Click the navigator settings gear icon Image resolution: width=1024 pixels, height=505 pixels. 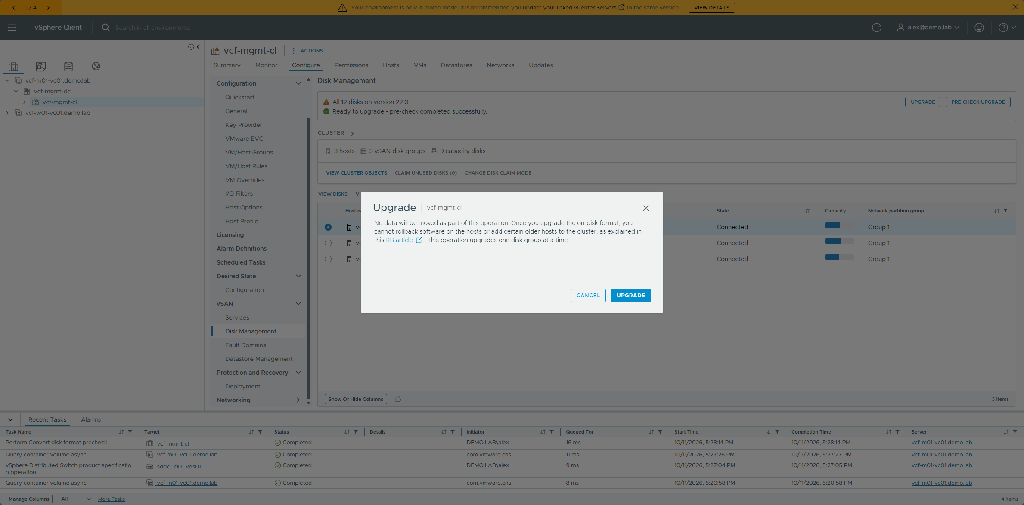(191, 47)
